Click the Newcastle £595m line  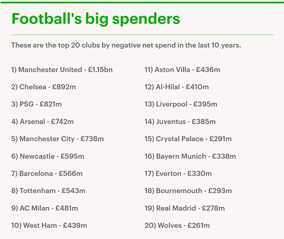[x=48, y=156]
